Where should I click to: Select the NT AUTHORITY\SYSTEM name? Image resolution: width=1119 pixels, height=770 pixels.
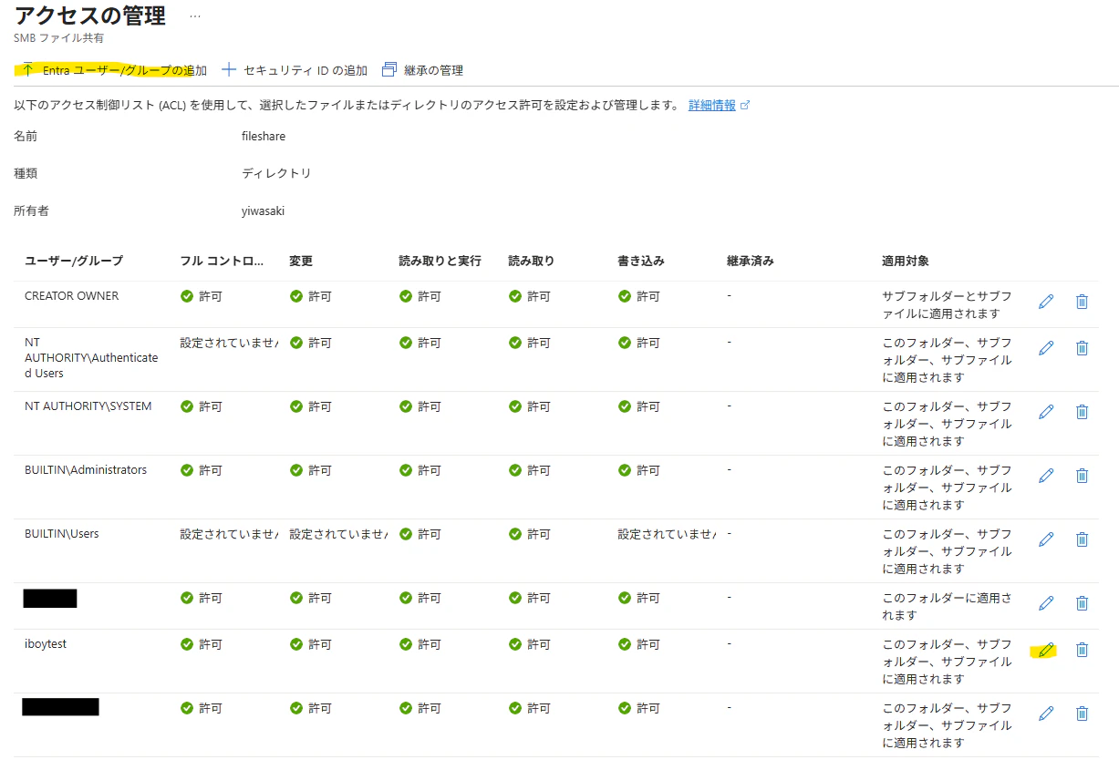point(88,406)
